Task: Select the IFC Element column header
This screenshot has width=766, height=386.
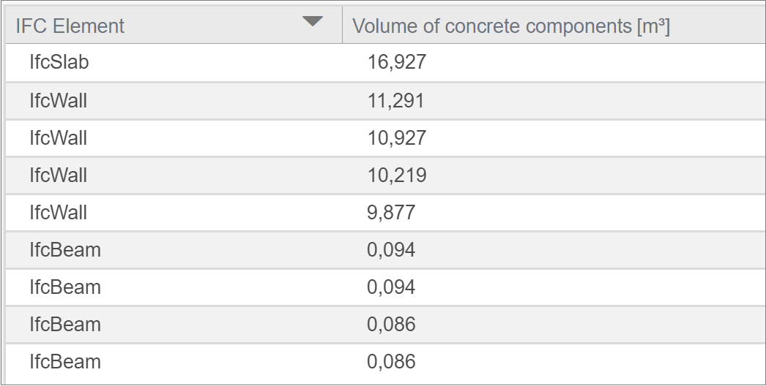Action: pos(174,26)
